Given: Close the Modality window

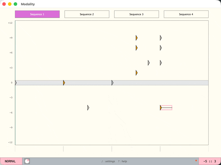Looking at the screenshot, I should (x=4, y=4).
